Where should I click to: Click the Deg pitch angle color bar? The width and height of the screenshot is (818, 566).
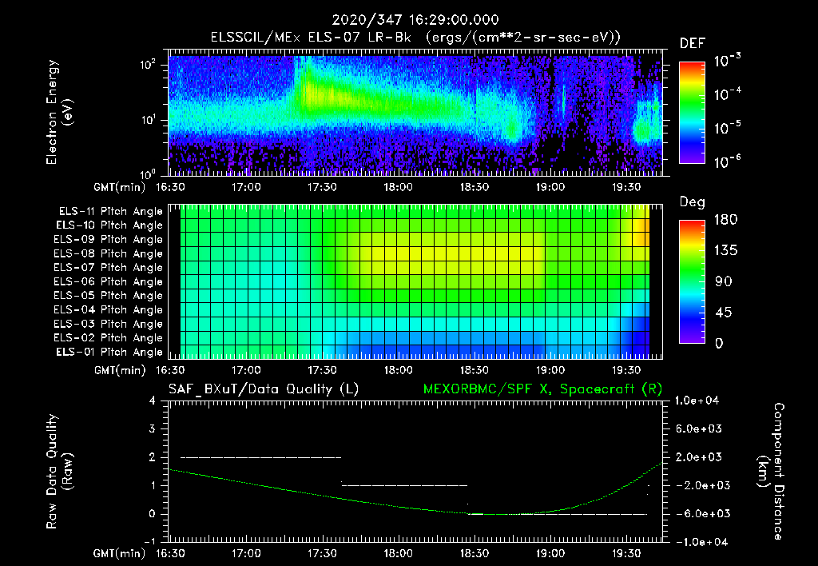pyautogui.click(x=692, y=281)
